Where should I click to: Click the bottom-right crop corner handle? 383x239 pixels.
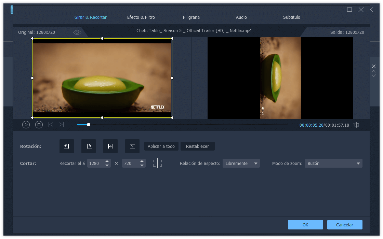point(172,117)
